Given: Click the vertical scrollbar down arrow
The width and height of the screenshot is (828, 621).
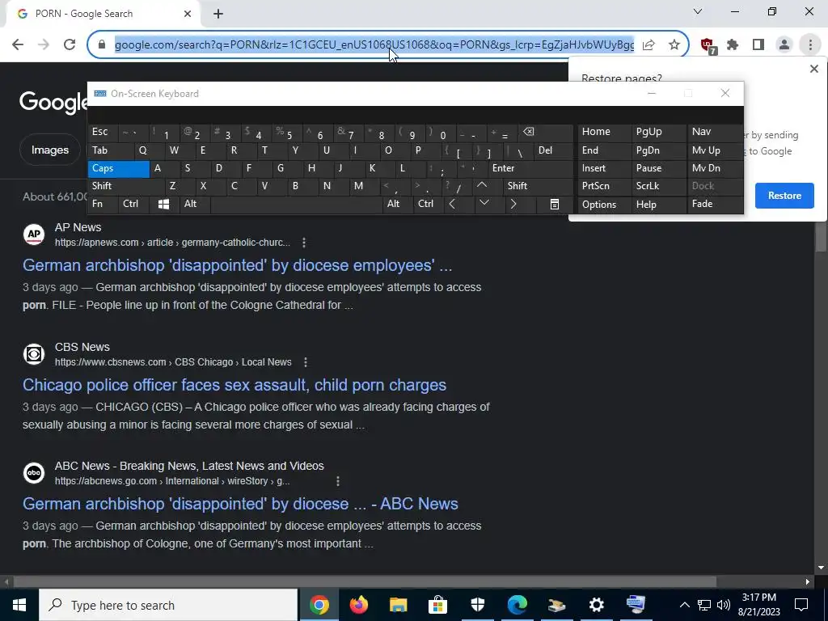Looking at the screenshot, I should click(821, 568).
